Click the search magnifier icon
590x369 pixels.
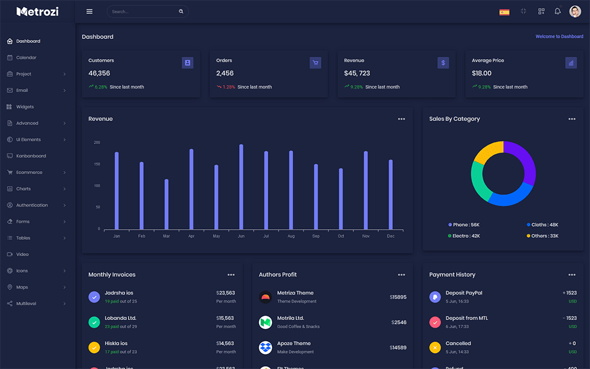click(x=181, y=11)
